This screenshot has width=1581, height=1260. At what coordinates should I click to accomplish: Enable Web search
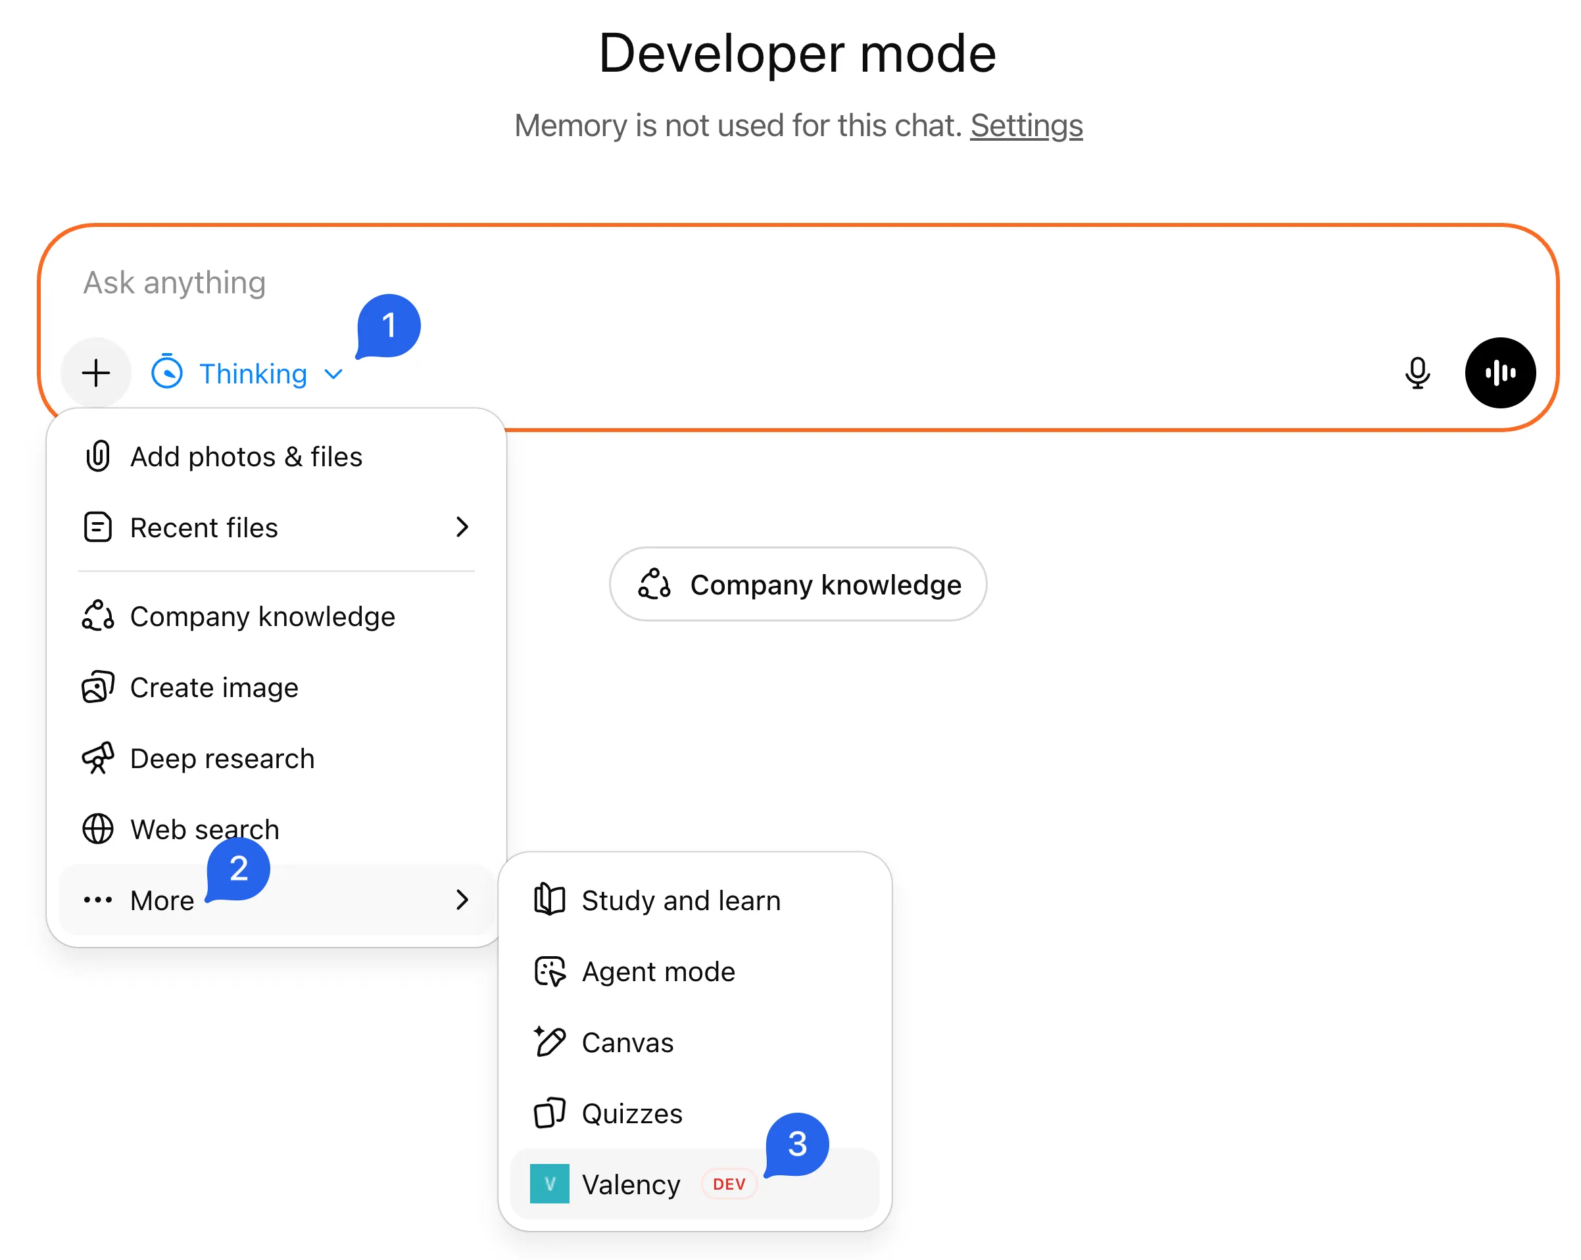point(204,829)
